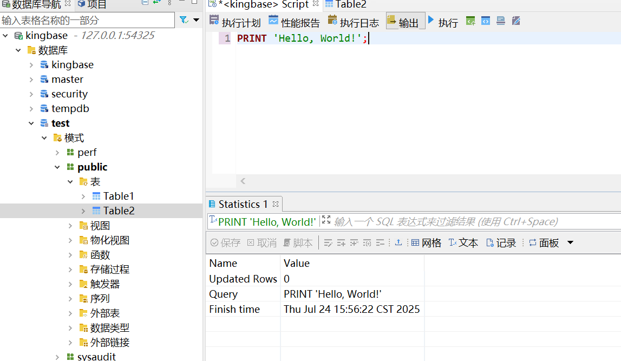Close the kingbase Script tab

coord(316,4)
